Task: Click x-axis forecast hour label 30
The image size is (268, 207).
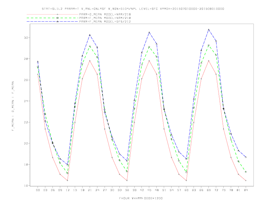Action: [x=112, y=190]
